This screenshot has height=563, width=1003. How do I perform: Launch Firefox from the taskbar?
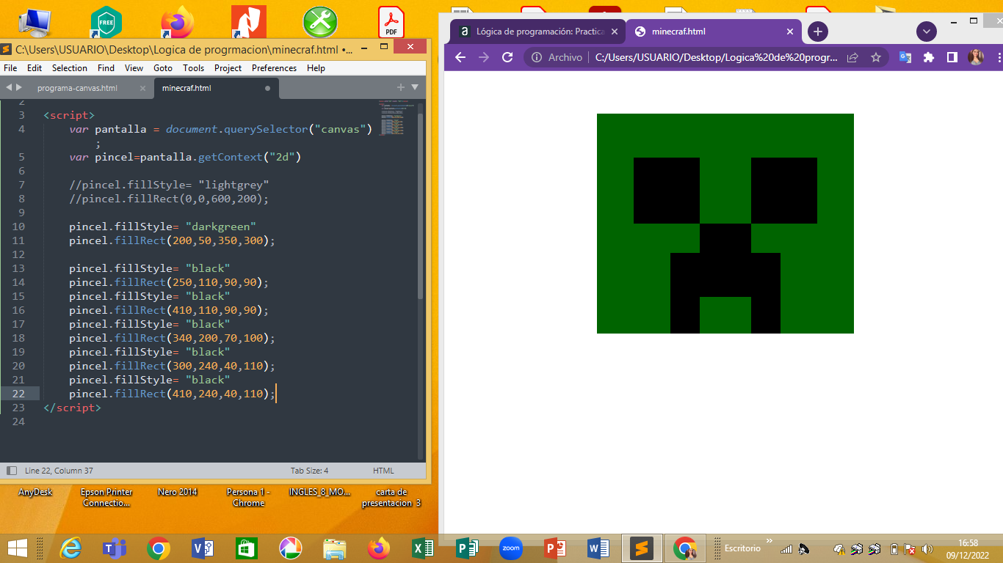pos(379,548)
